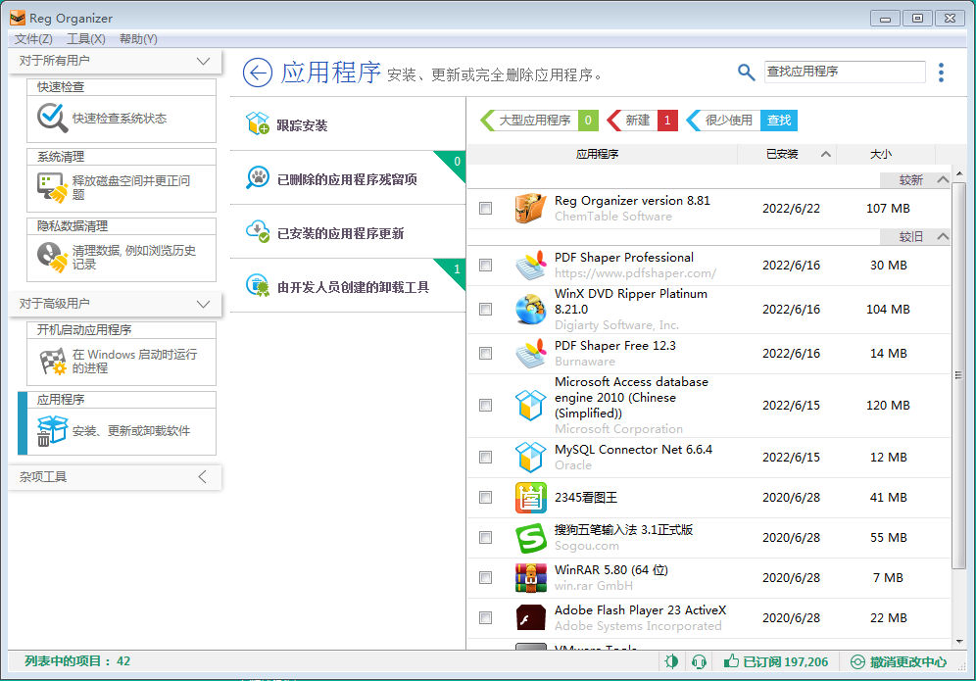Image resolution: width=976 pixels, height=681 pixels.
Task: Click the 查找应用程序 search field
Action: (843, 72)
